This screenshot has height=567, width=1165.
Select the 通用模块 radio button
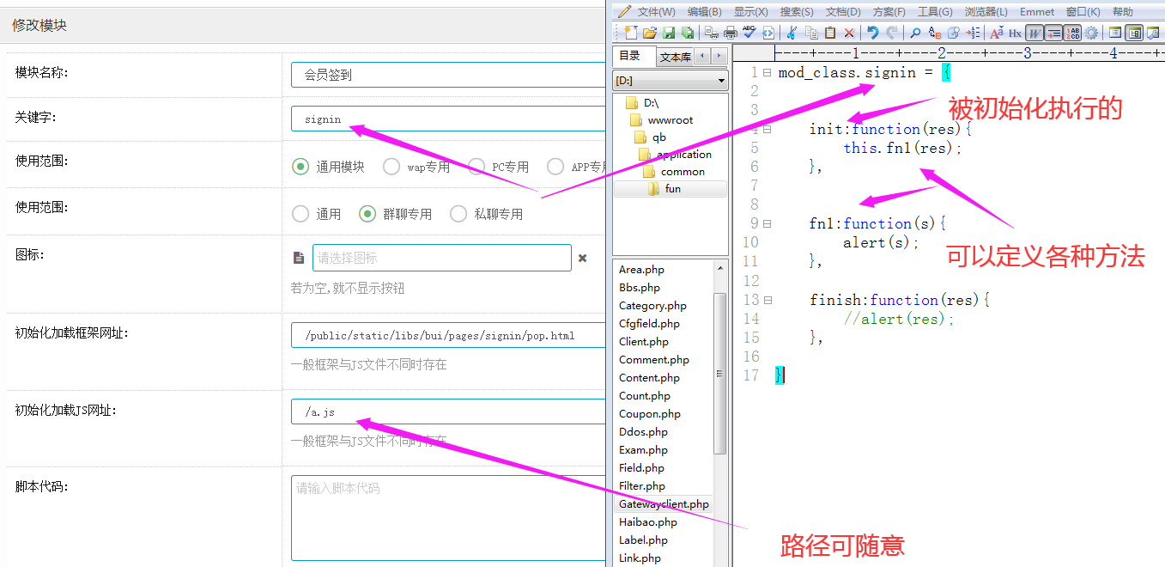click(300, 167)
